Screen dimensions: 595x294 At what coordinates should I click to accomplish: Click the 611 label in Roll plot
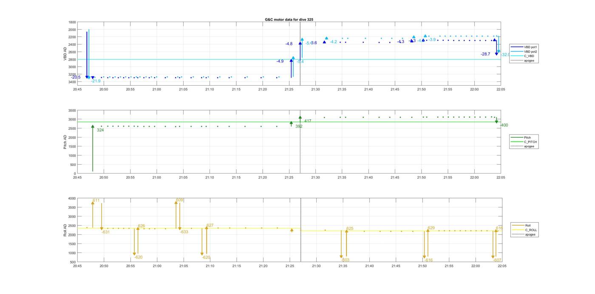(x=96, y=200)
